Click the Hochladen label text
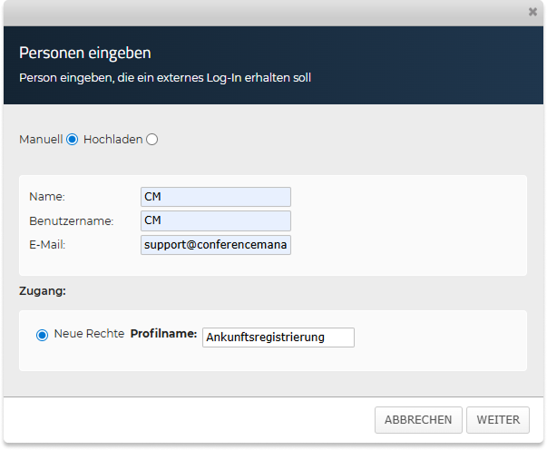Viewport: 547px width, 450px height. [x=112, y=140]
